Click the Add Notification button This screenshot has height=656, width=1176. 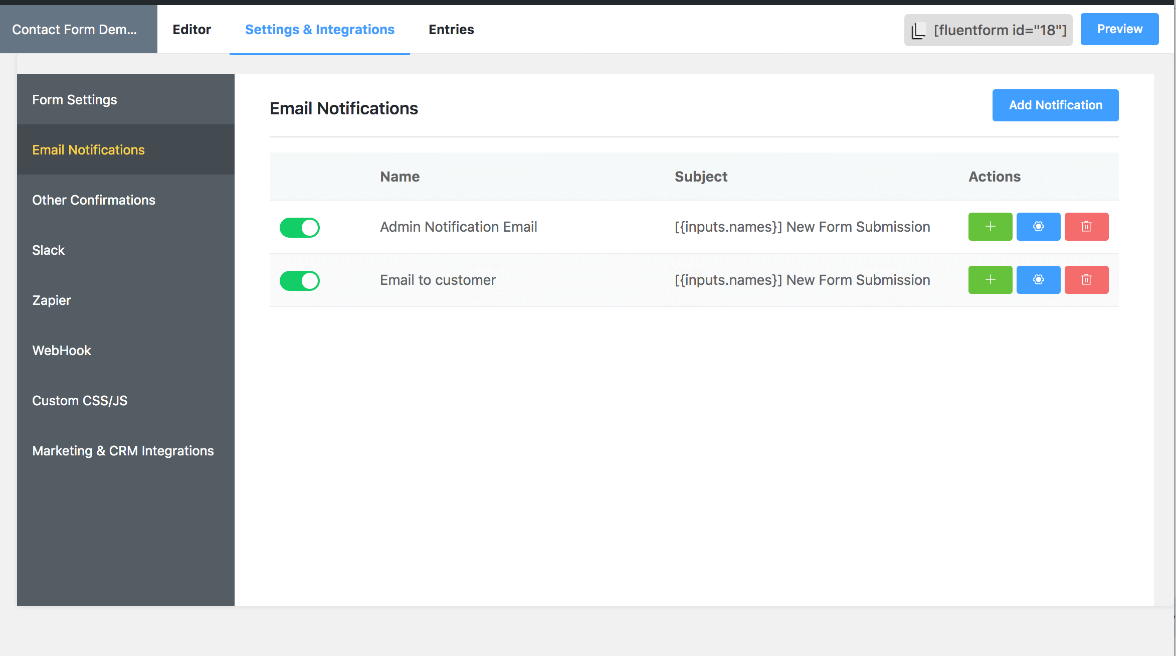[1055, 105]
